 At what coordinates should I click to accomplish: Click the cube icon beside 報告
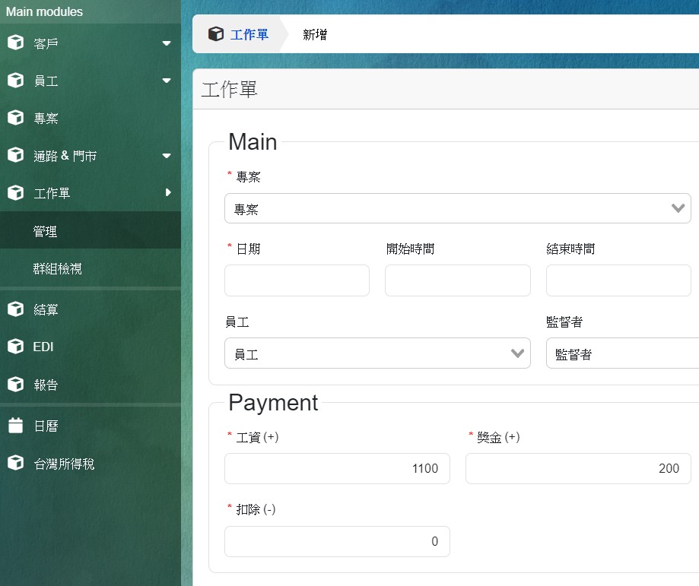click(15, 385)
